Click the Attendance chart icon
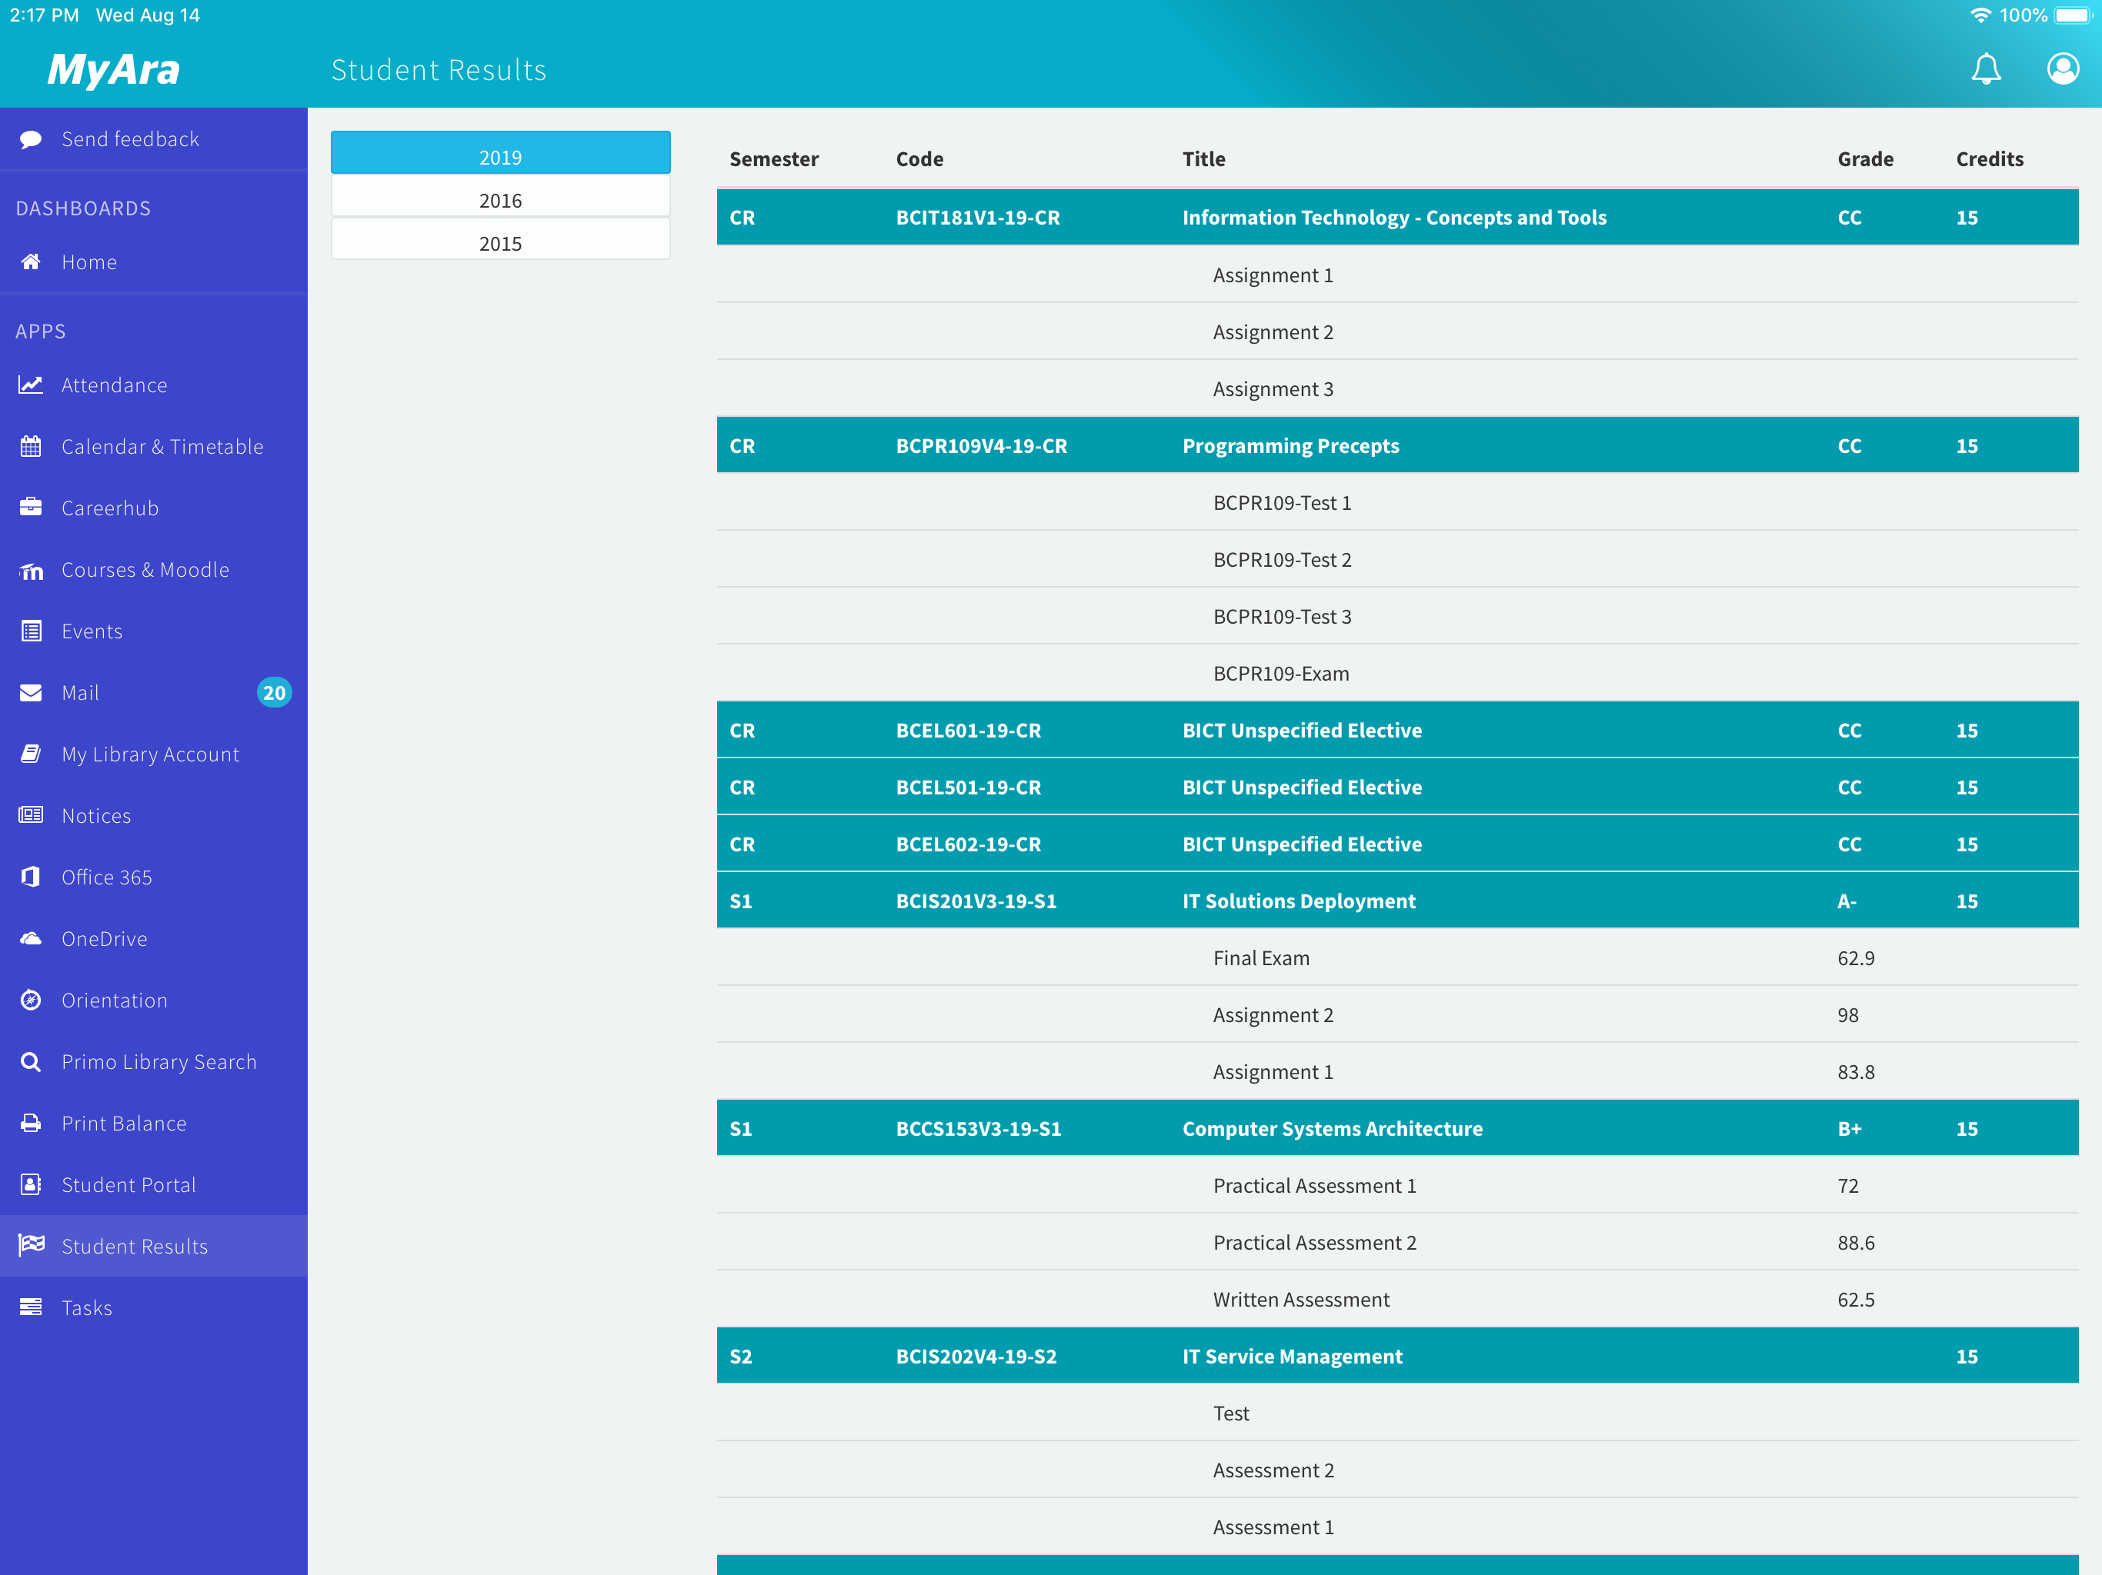The height and width of the screenshot is (1575, 2102). 31,385
